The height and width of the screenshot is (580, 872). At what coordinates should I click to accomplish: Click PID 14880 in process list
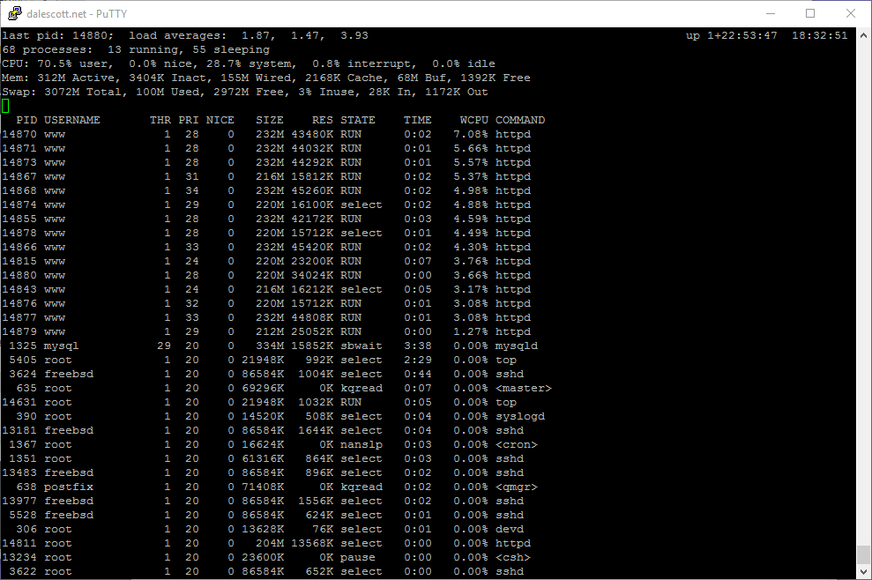pyautogui.click(x=19, y=275)
